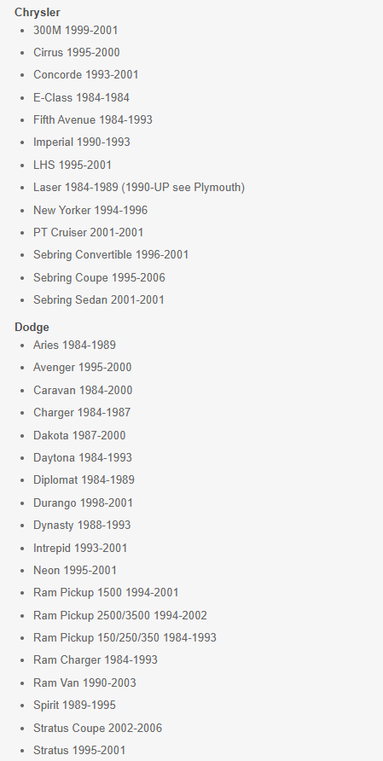Select PT Cruiser 2001-2001 entry

click(x=89, y=232)
